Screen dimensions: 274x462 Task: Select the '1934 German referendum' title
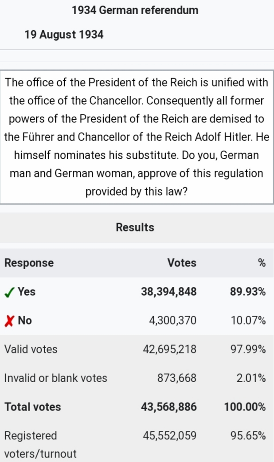point(135,10)
